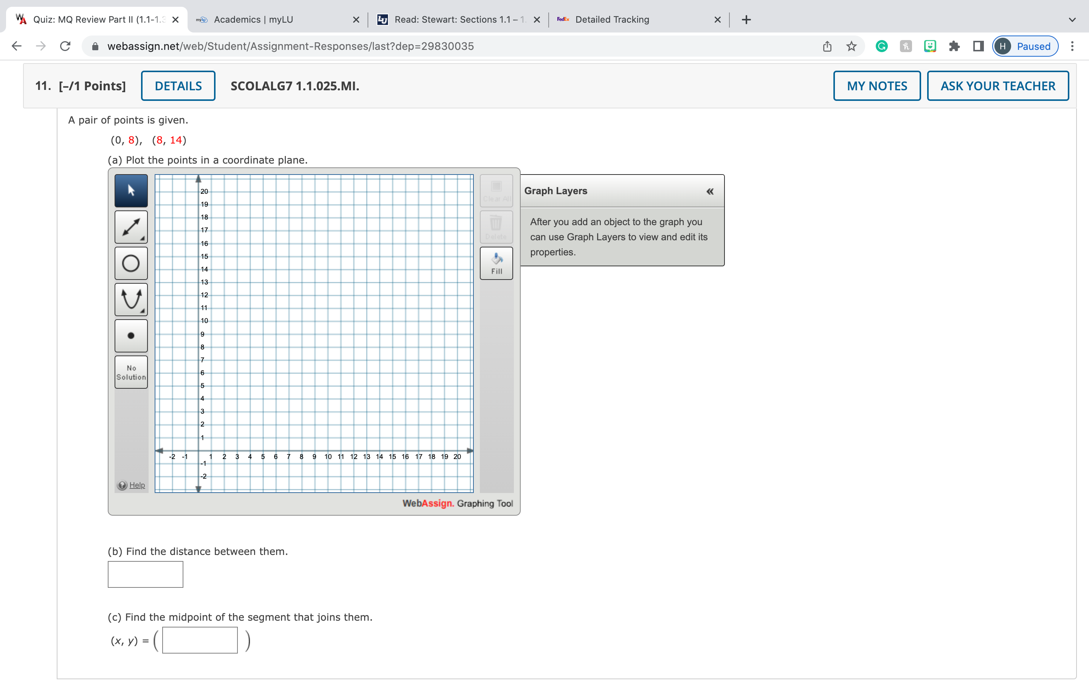Click the No Solution button

(131, 372)
